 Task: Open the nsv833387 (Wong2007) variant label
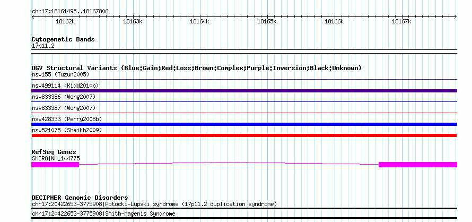click(x=64, y=108)
